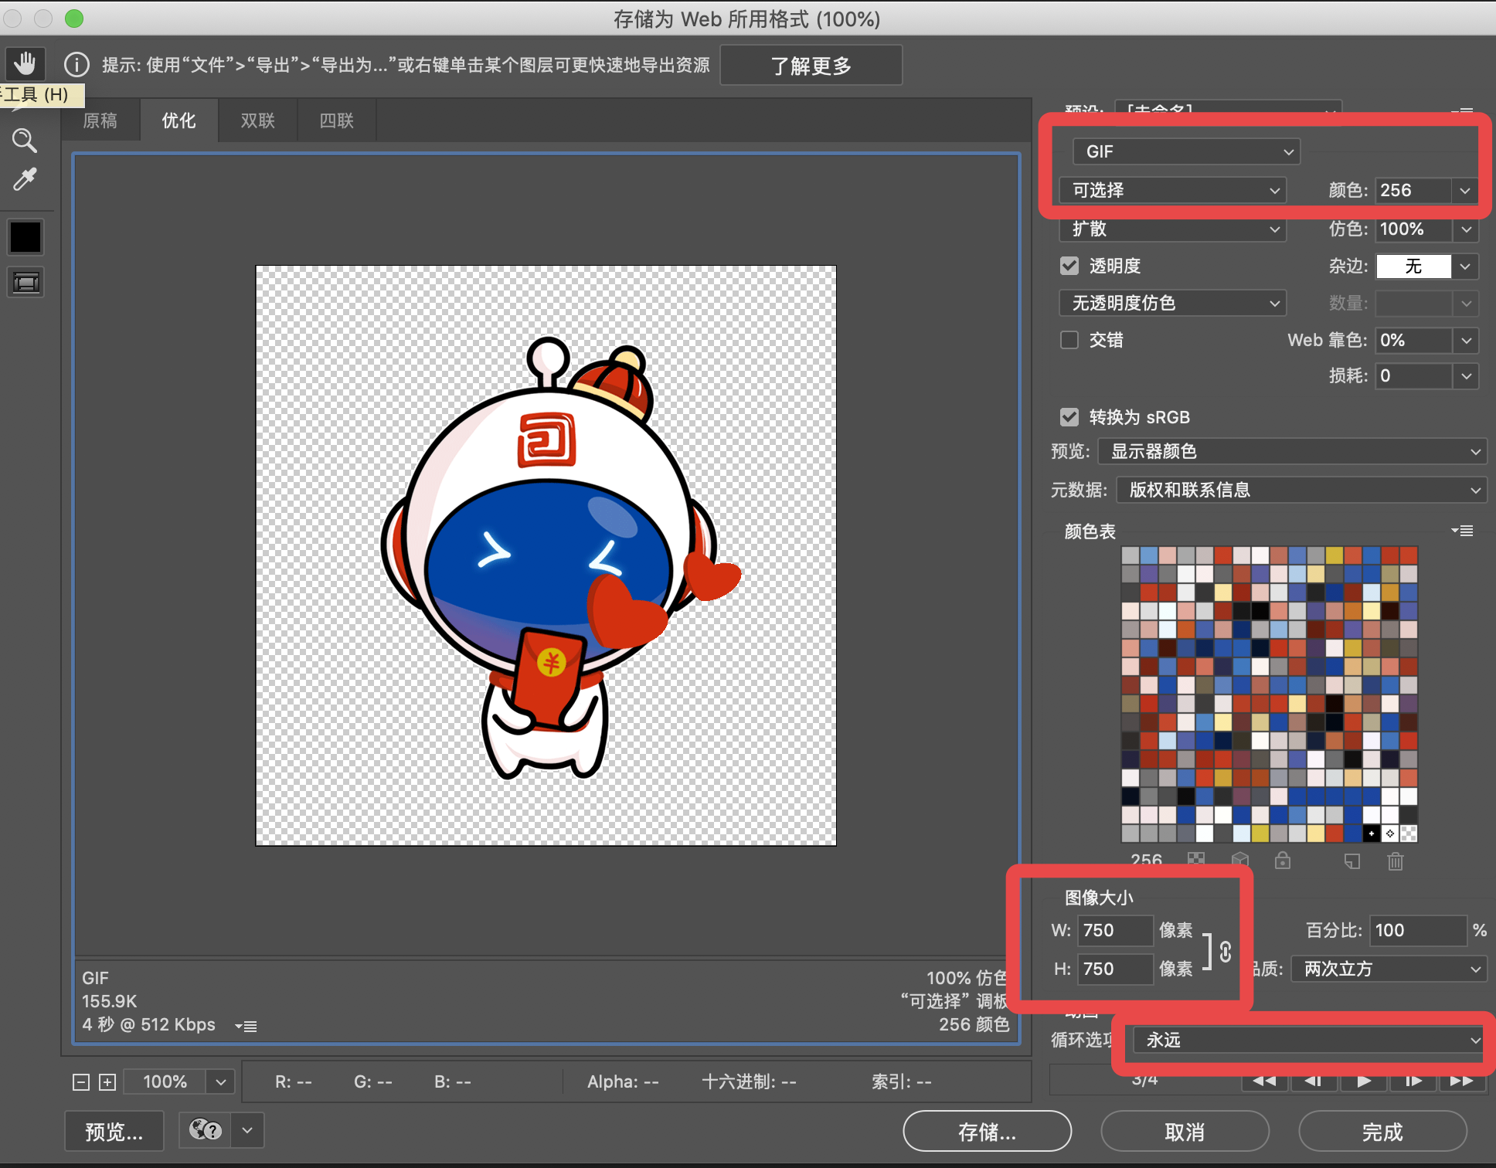
Task: Click the trash icon under color table
Action: pyautogui.click(x=1395, y=861)
